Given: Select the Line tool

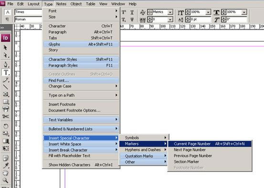Looking at the screenshot, I should [5, 87].
